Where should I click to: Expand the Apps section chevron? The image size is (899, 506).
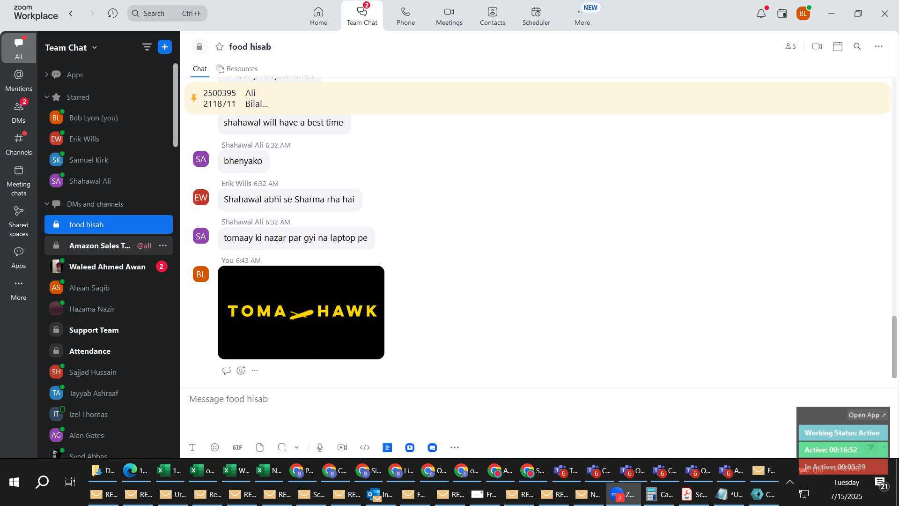(x=46, y=74)
